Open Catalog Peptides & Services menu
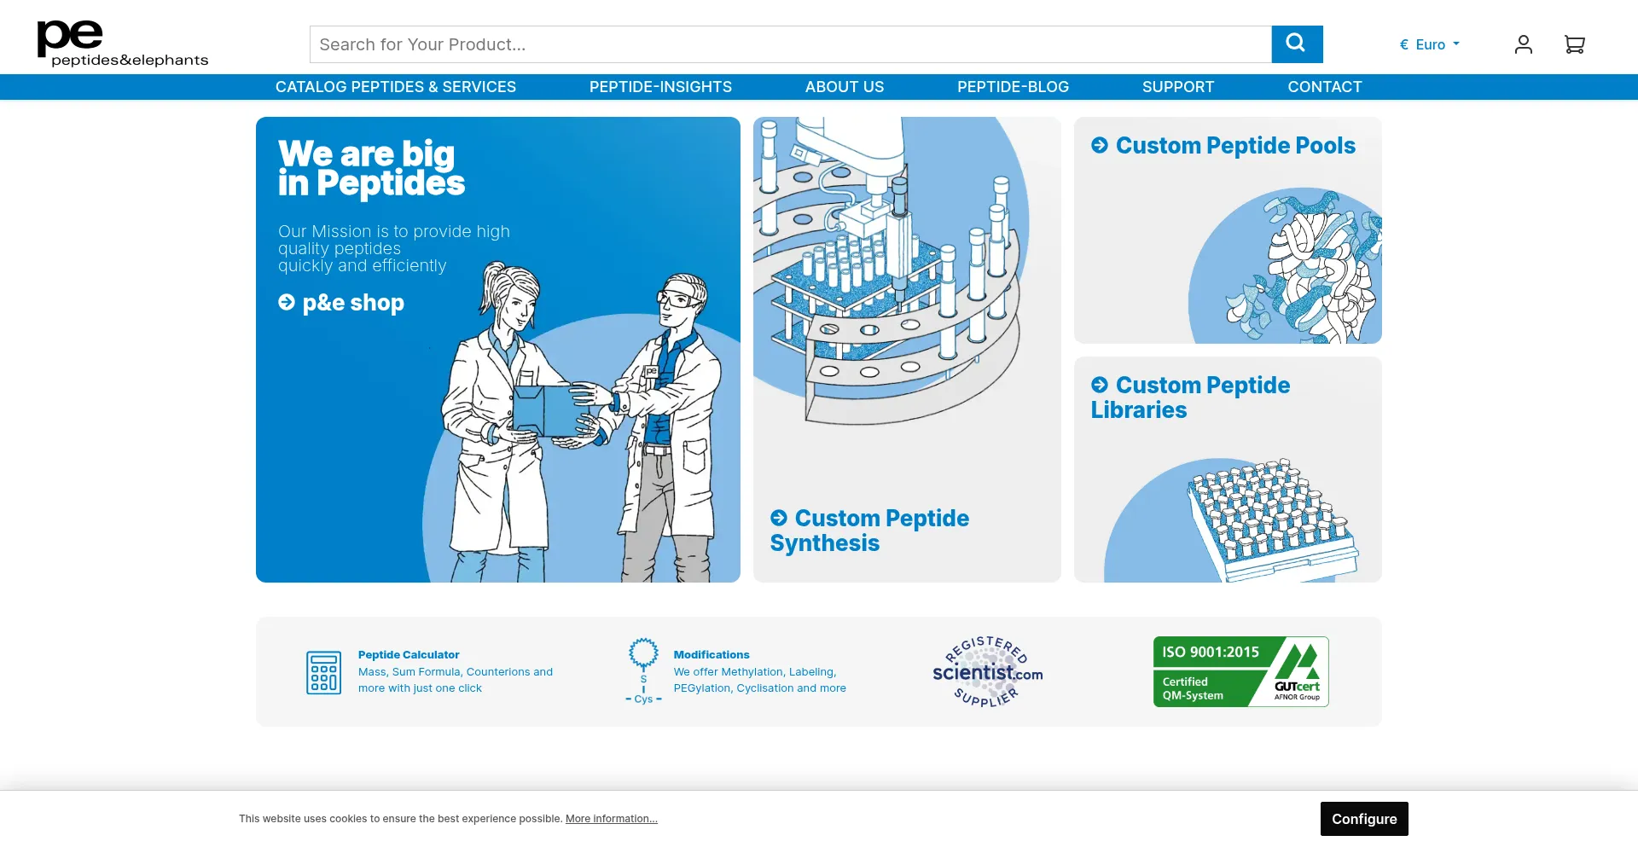1638x847 pixels. 395,87
